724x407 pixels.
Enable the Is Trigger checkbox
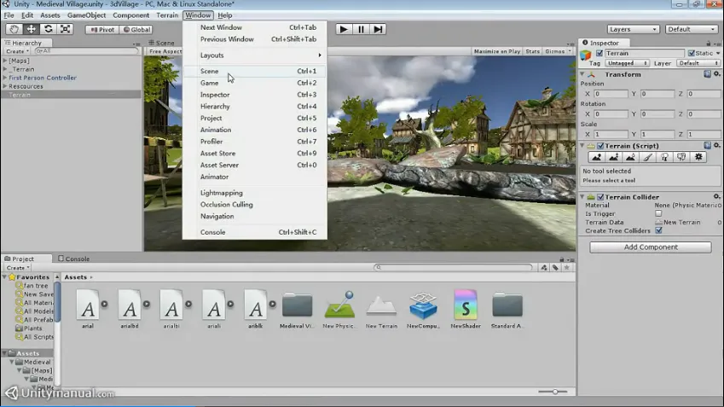[658, 213]
